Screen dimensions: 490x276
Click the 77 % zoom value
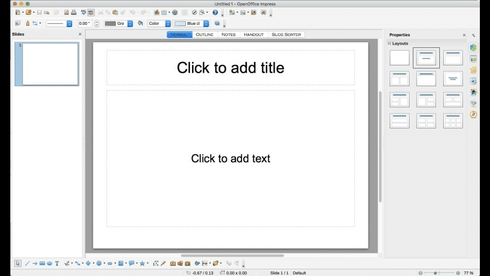click(x=469, y=273)
